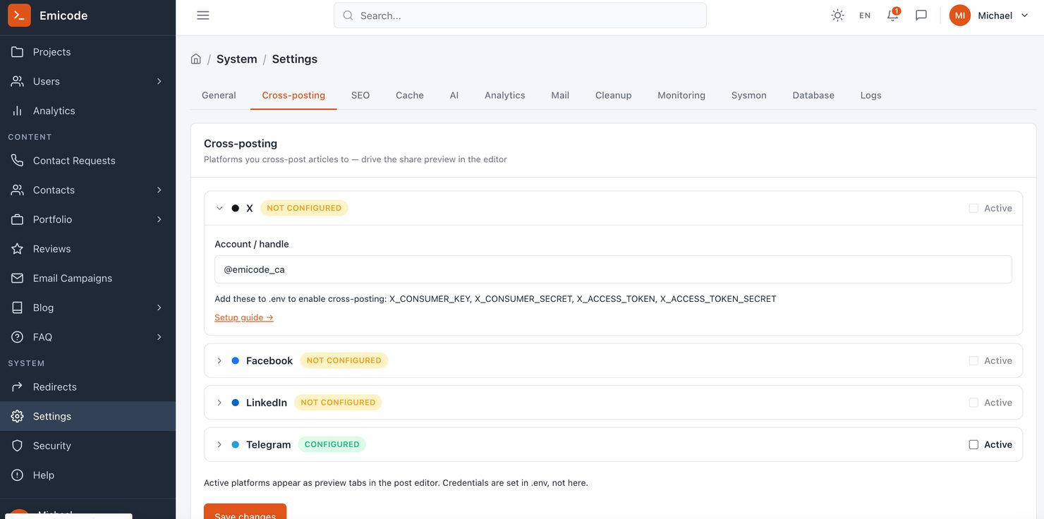Open the AI settings tab
The image size is (1044, 519).
(454, 95)
